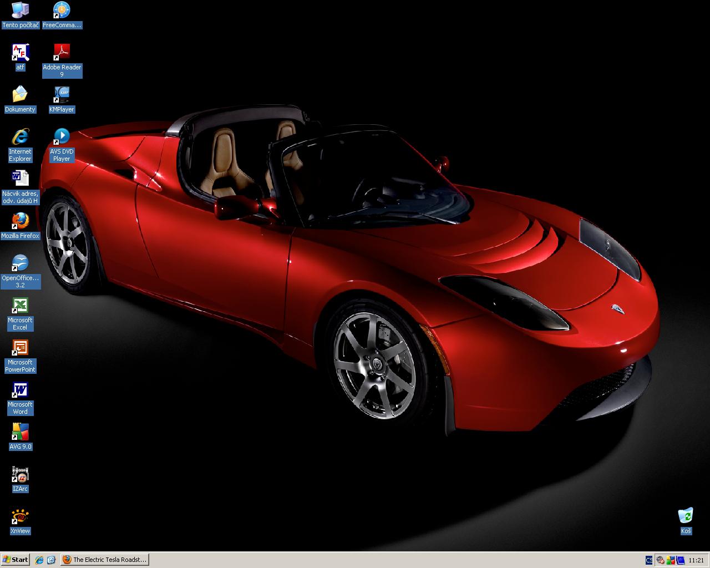
Task: Click the XnView desktop icon
Action: pos(20,516)
